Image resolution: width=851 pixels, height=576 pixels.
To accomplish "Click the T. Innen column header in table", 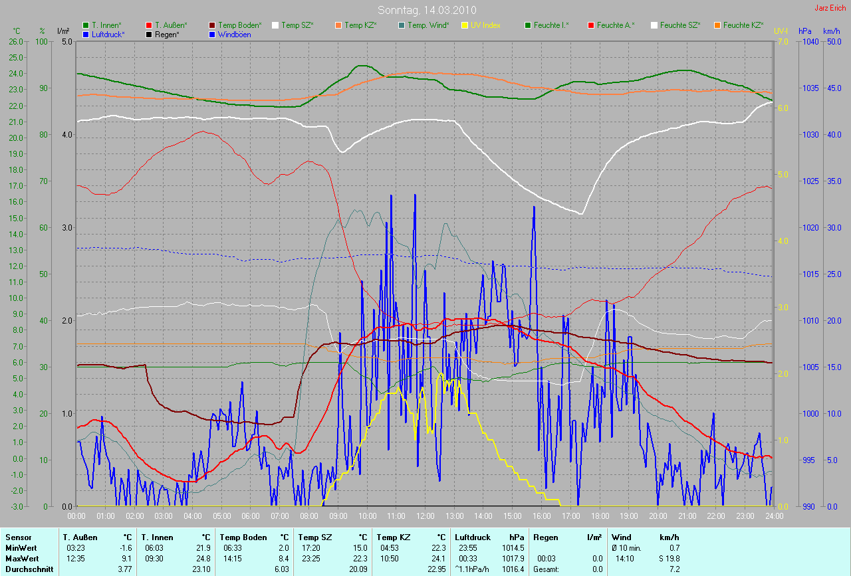I will (x=157, y=537).
